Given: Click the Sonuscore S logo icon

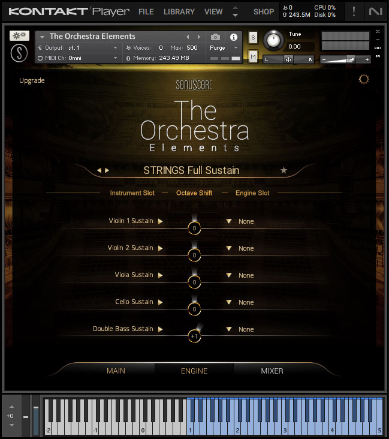Looking at the screenshot, I should click(x=19, y=53).
